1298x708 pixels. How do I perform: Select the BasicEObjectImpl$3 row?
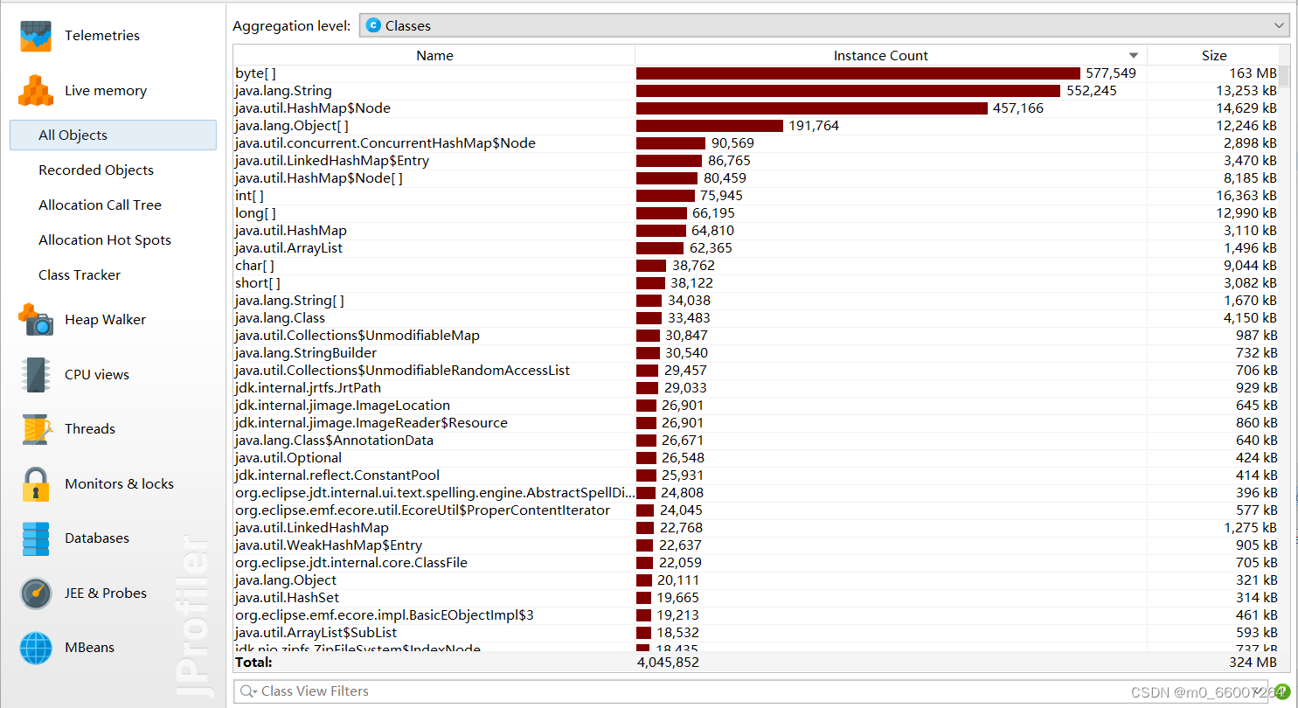pyautogui.click(x=757, y=615)
